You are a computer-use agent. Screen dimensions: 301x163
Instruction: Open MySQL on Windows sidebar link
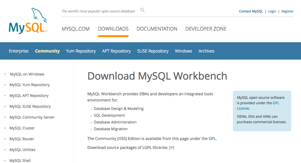pyautogui.click(x=27, y=74)
